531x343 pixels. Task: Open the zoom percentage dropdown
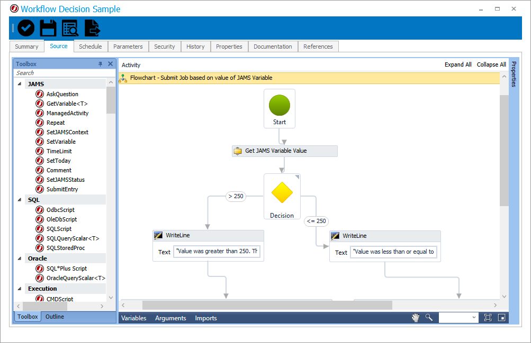[473, 318]
